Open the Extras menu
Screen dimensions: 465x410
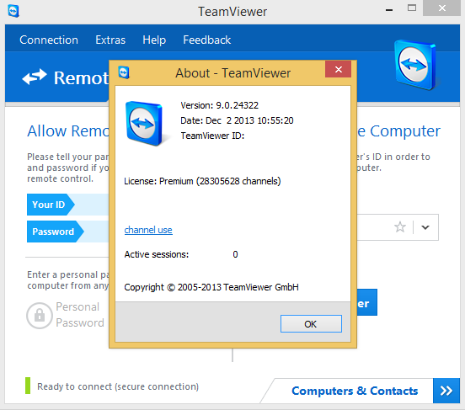[x=110, y=40]
